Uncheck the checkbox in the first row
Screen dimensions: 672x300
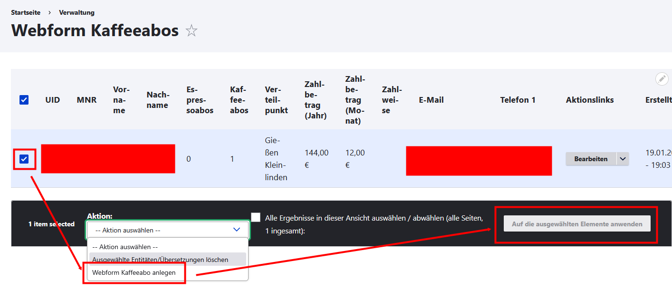24,159
